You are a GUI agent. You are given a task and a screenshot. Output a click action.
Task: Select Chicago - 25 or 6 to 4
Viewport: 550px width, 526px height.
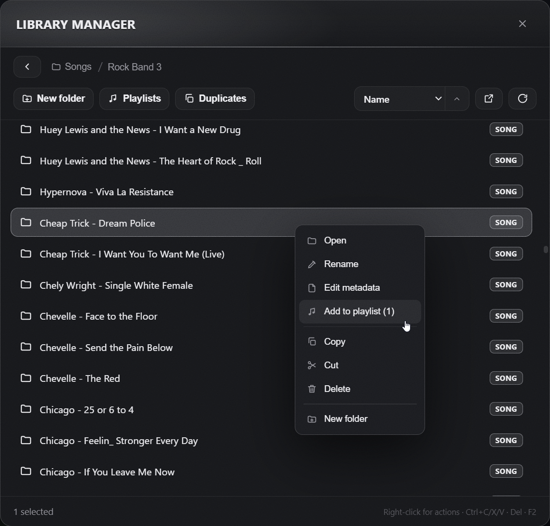click(87, 410)
